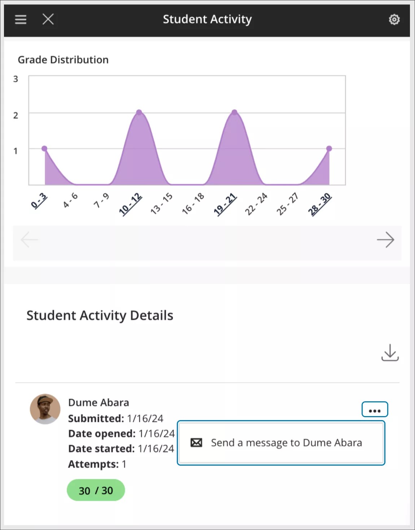
Task: Close the Student Activity panel
Action: click(x=48, y=20)
